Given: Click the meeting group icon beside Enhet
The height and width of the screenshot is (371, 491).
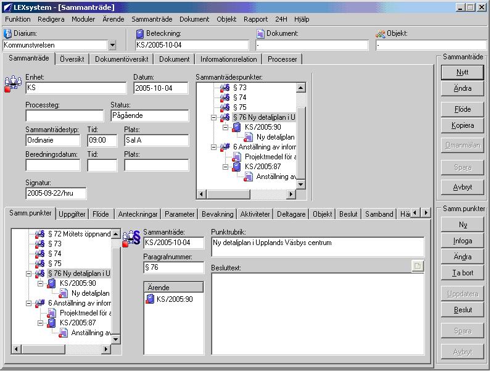Looking at the screenshot, I should click(x=13, y=84).
